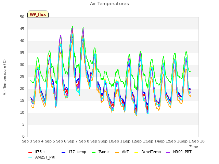Click the li77_temp legend label
Image resolution: width=219 pixels, height=164 pixels.
click(77, 152)
